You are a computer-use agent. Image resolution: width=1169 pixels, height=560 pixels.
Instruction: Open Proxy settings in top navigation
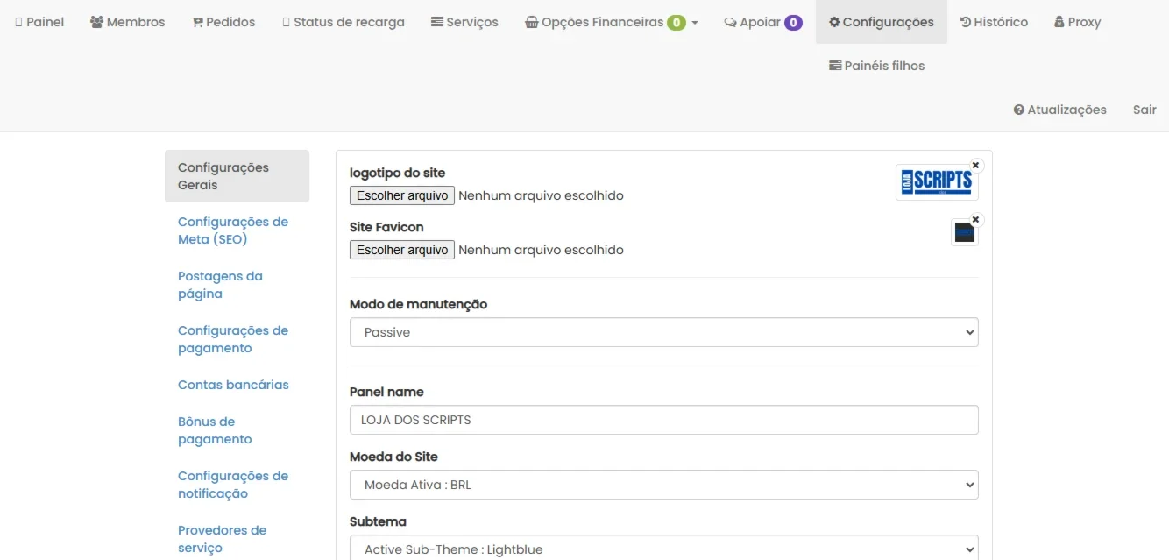[x=1077, y=22]
